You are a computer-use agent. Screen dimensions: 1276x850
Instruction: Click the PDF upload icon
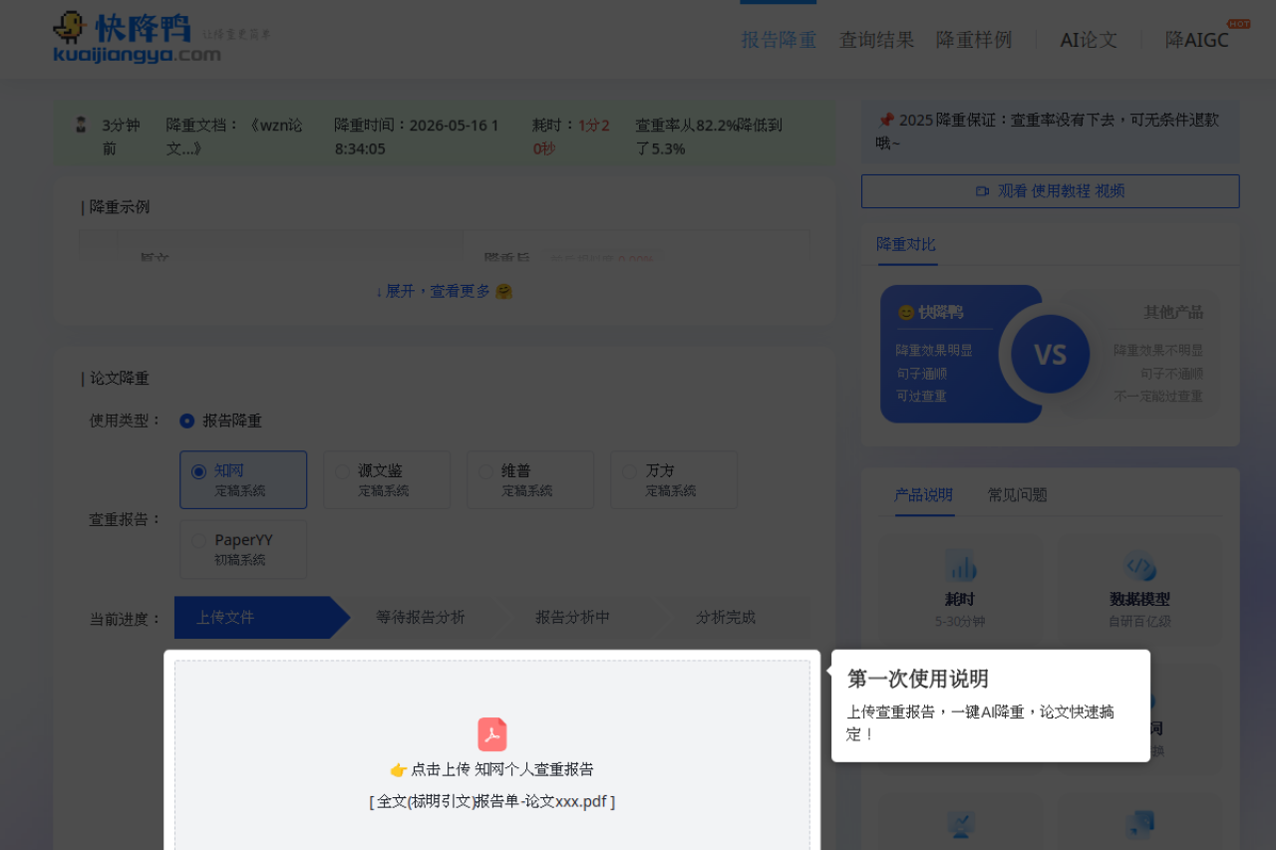coord(492,734)
